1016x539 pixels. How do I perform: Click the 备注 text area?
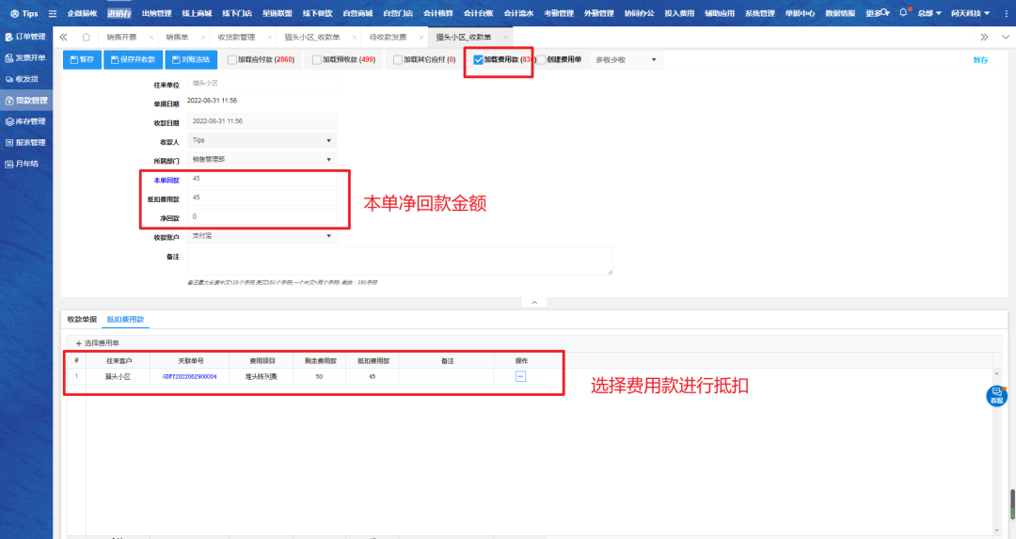[x=400, y=261]
